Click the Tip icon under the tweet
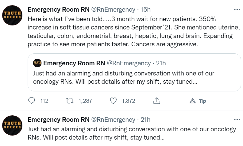 (x=193, y=101)
